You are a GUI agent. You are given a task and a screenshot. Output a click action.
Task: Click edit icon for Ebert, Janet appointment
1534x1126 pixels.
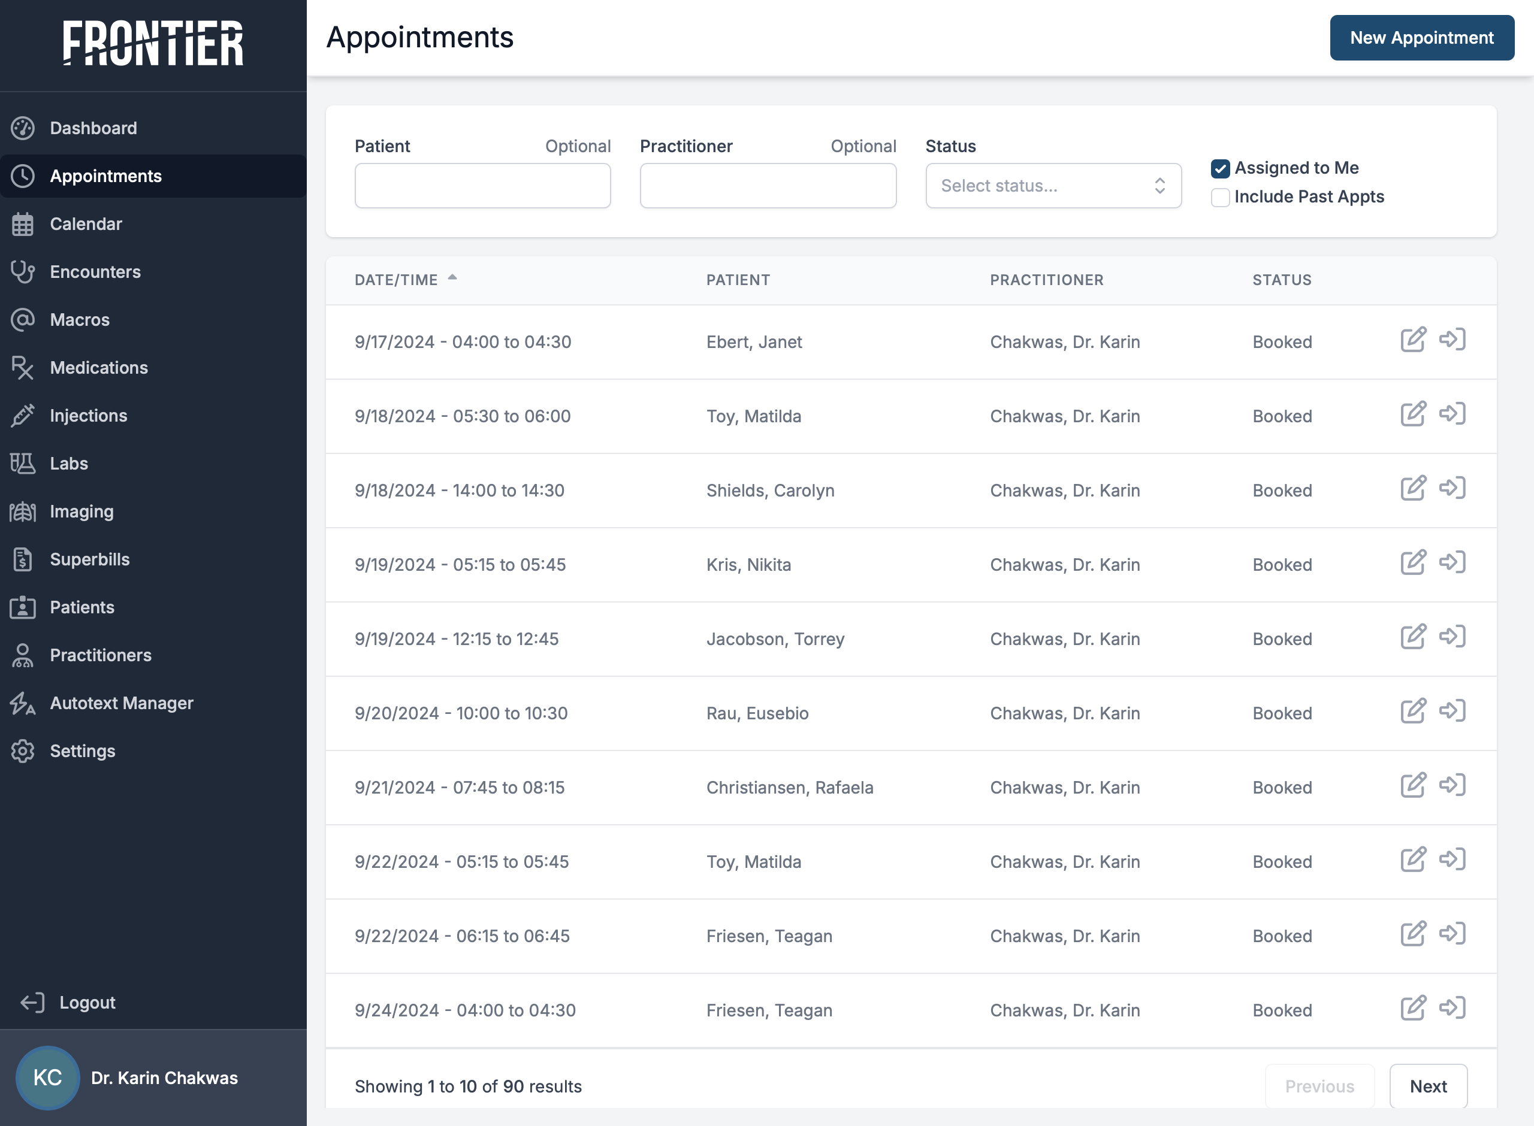[1412, 340]
